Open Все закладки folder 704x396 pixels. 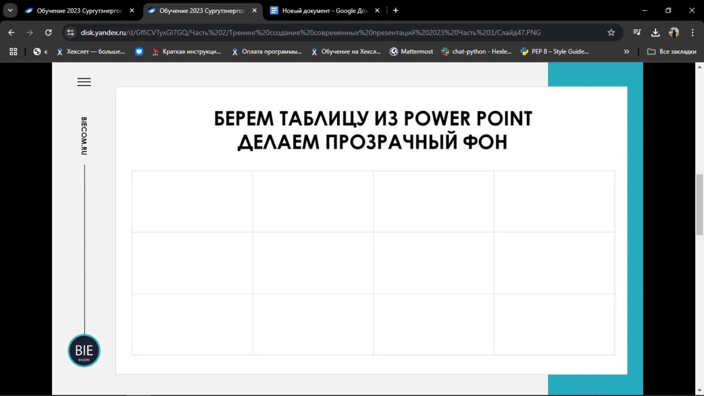pyautogui.click(x=672, y=52)
